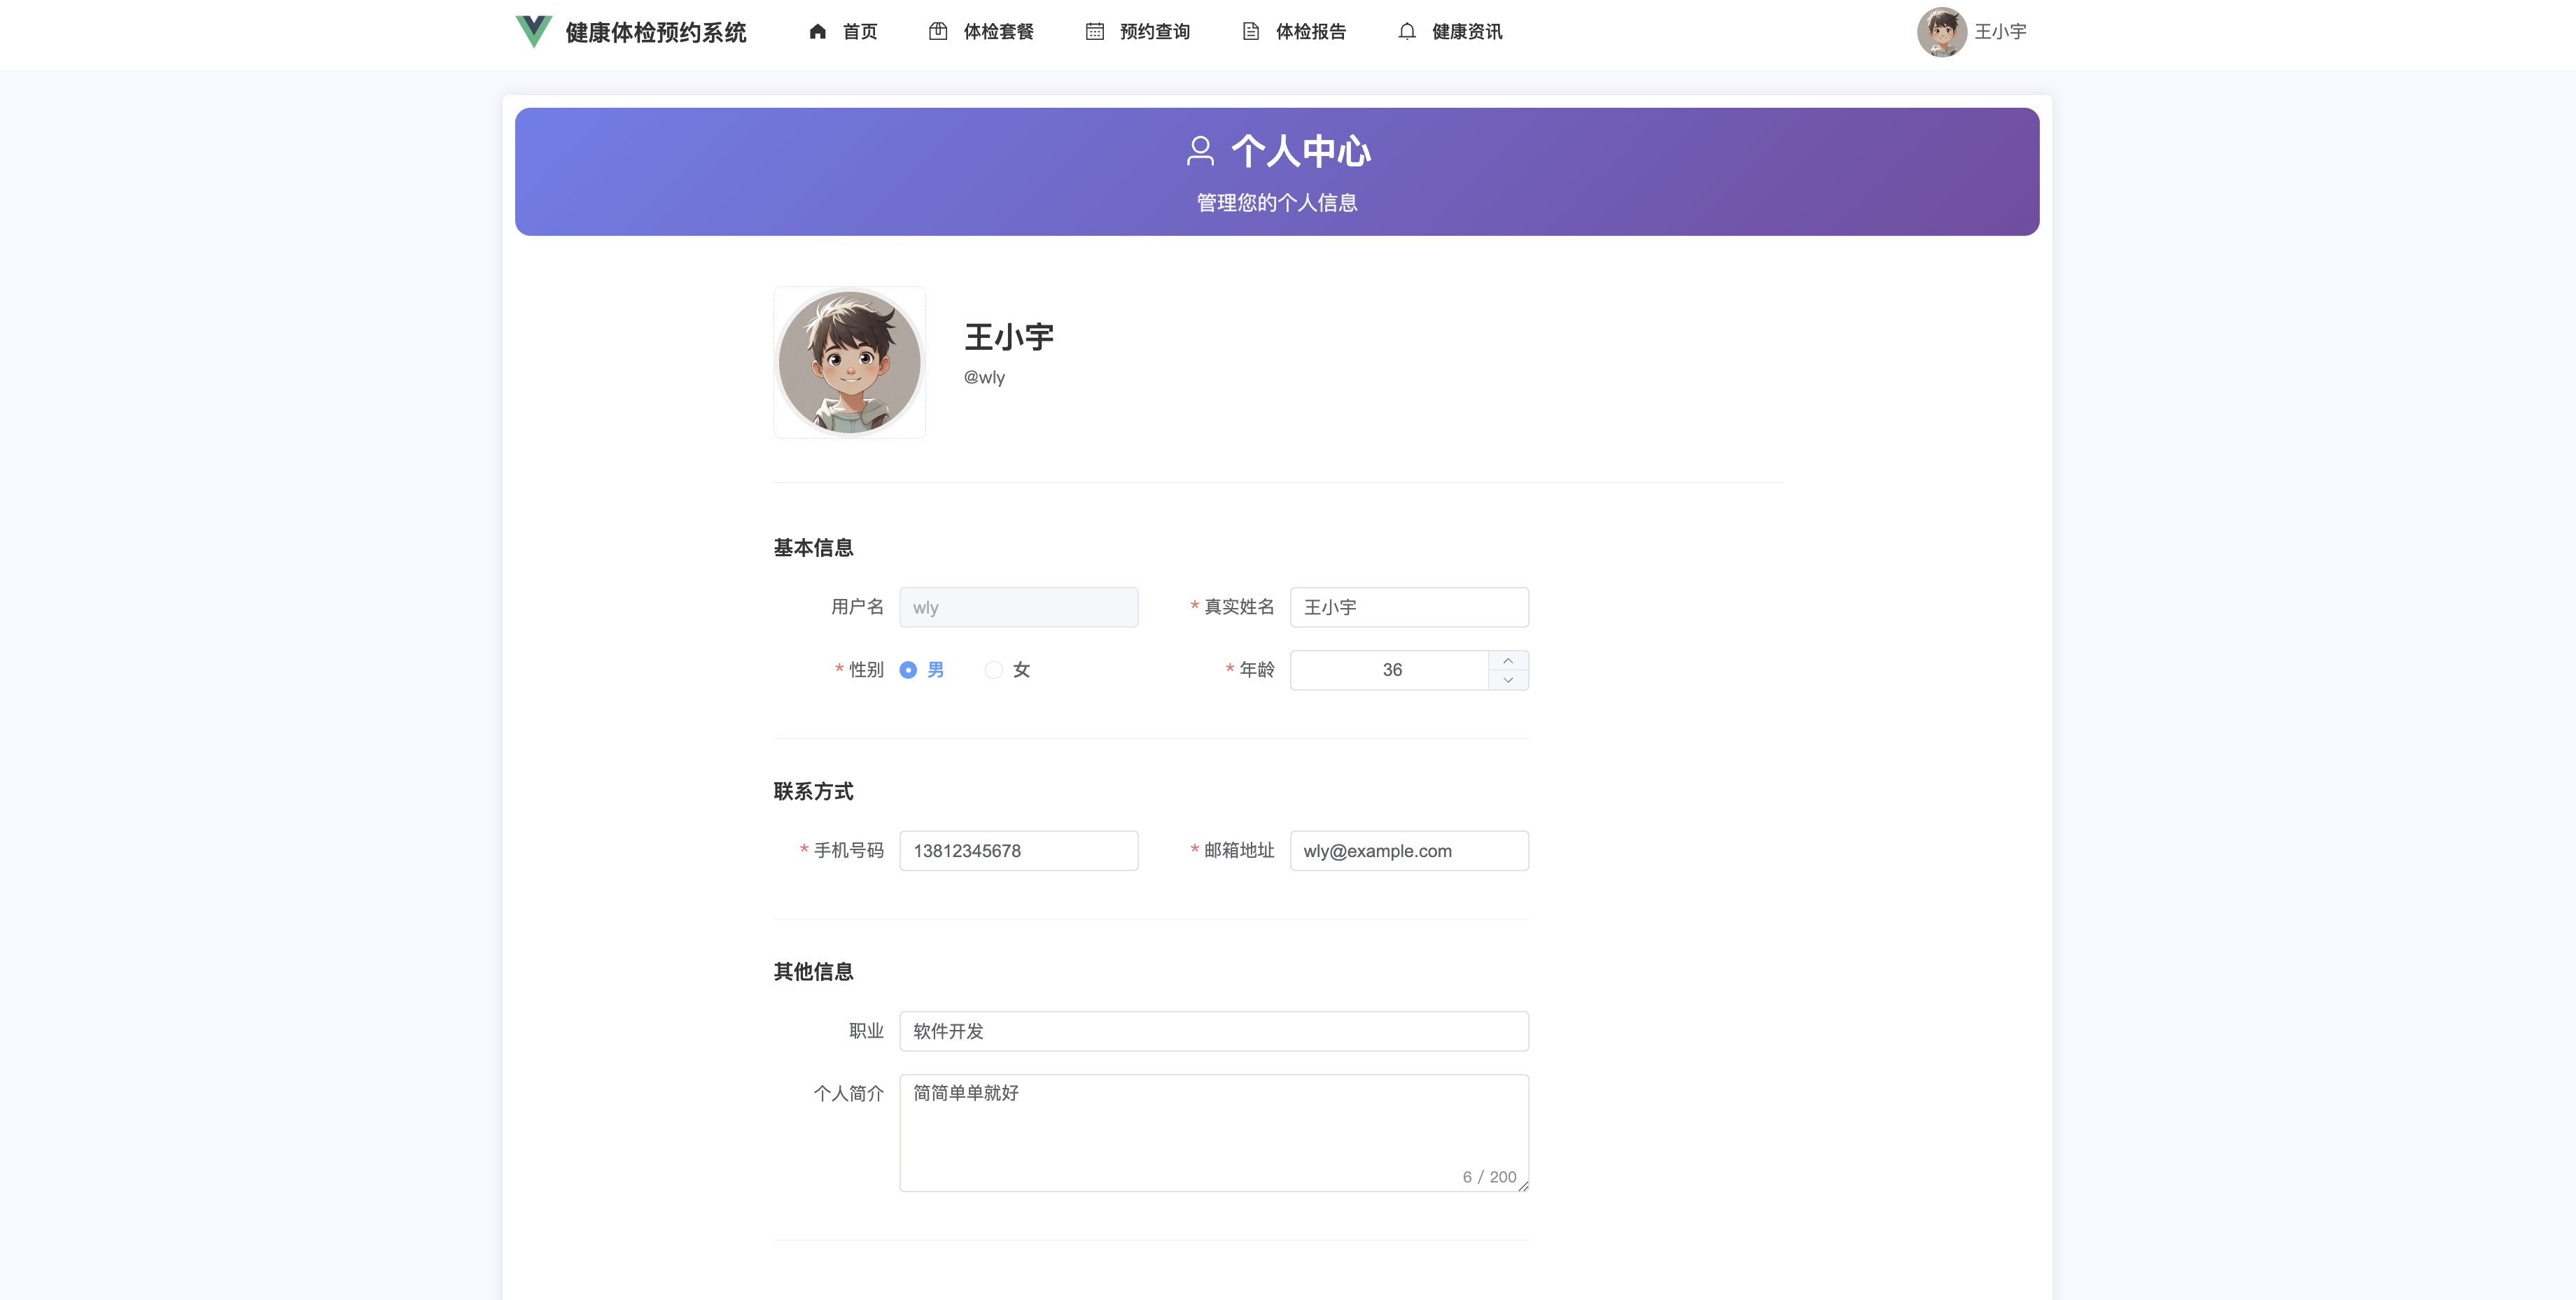The image size is (2576, 1300).
Task: Open the 王小宇 user menu in header
Action: pos(2000,32)
